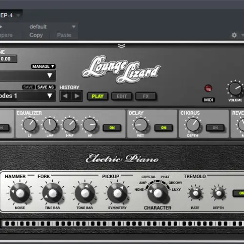Image resolution: width=244 pixels, height=244 pixels.
Task: Step forward in preset history
Action: coord(77,96)
